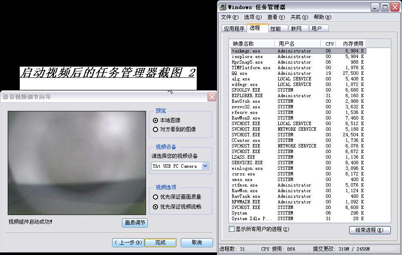This screenshot has width=402, height=255.
Task: Select the wdfmgr.exe process row
Action: tap(298, 84)
